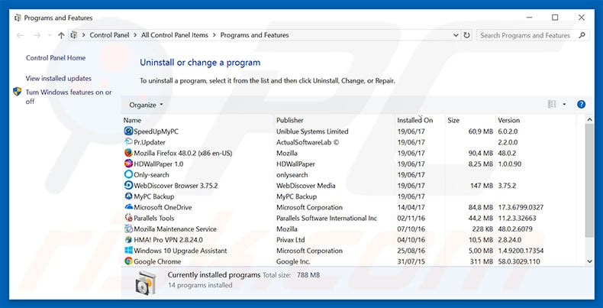603x308 pixels.
Task: Open View installed updates link
Action: [59, 78]
